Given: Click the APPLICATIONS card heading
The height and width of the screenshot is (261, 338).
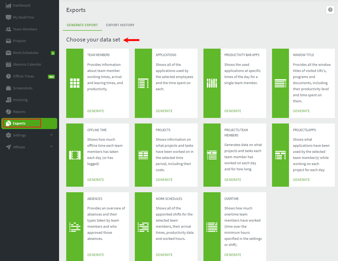Looking at the screenshot, I should 166,55.
